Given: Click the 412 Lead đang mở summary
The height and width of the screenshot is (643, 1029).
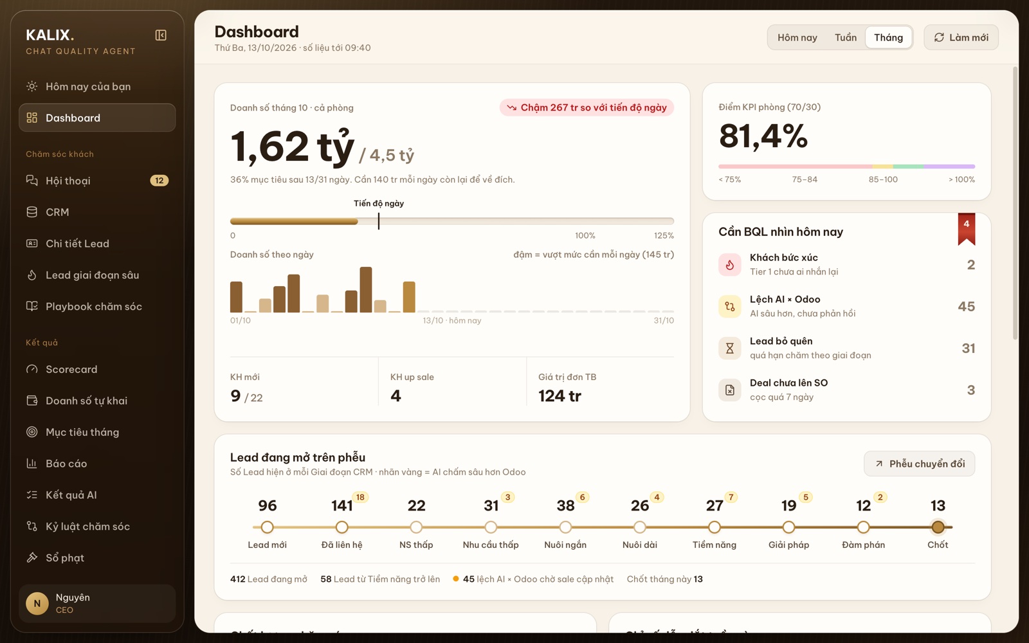Looking at the screenshot, I should tap(269, 579).
